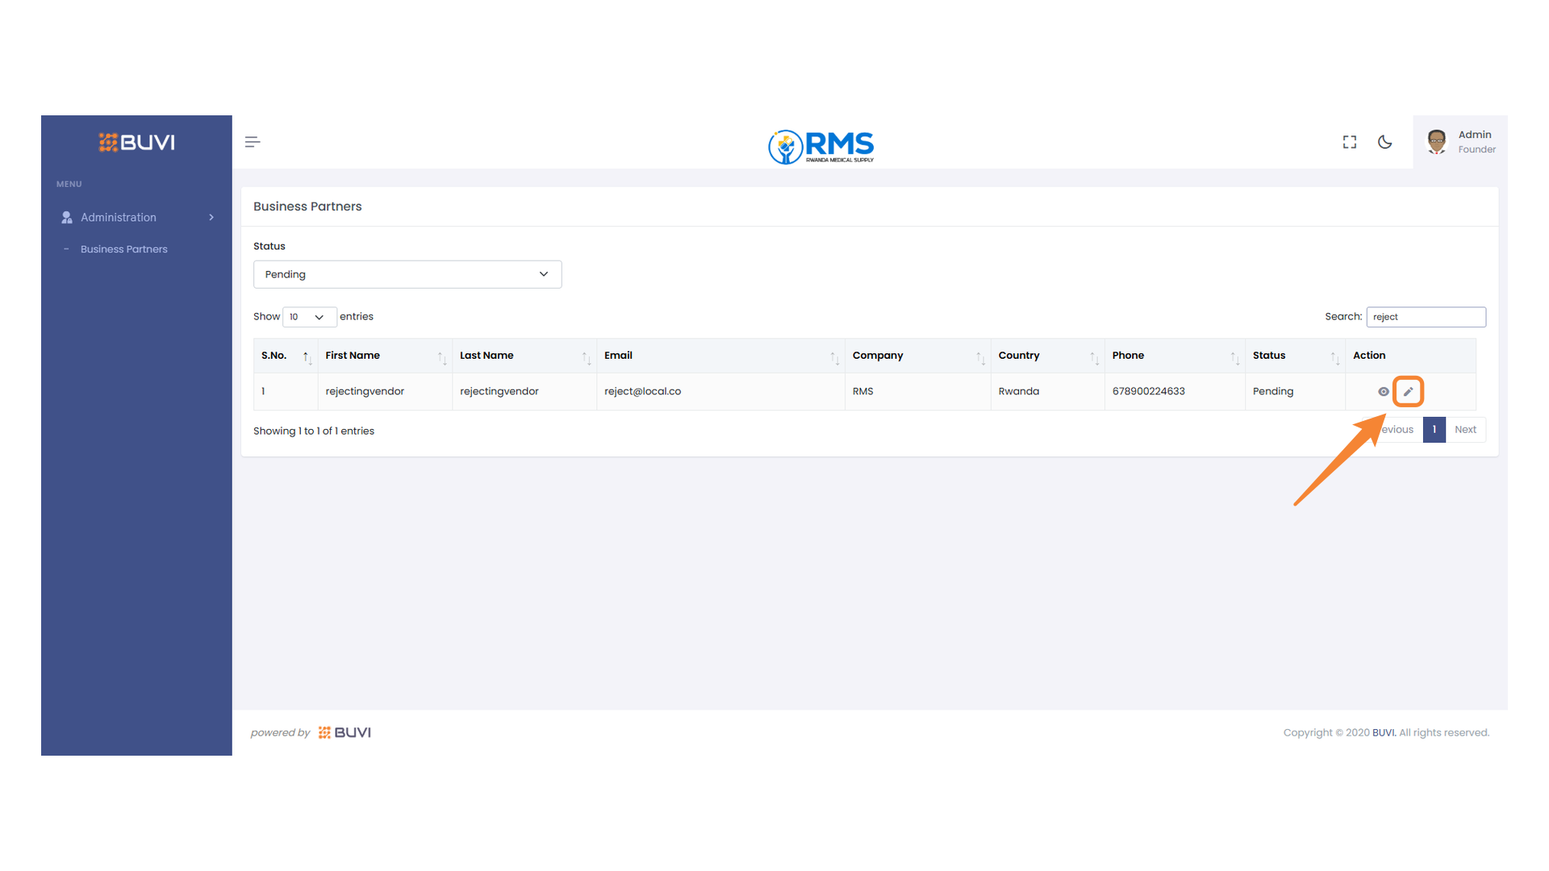Collapse the sidebar using the hamburger icon
Image resolution: width=1549 pixels, height=871 pixels.
[252, 141]
